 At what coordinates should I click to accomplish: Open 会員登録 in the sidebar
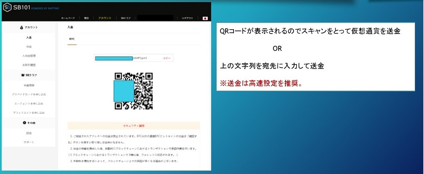pos(29,85)
